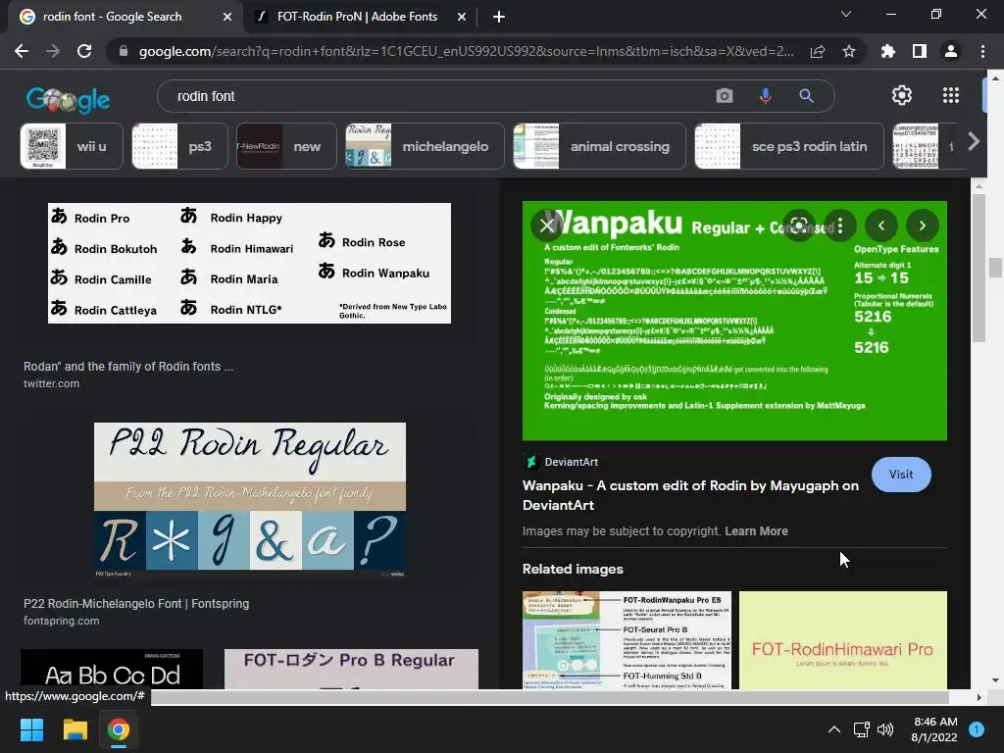
Task: Go forward with the browser forward arrow
Action: pos(53,51)
